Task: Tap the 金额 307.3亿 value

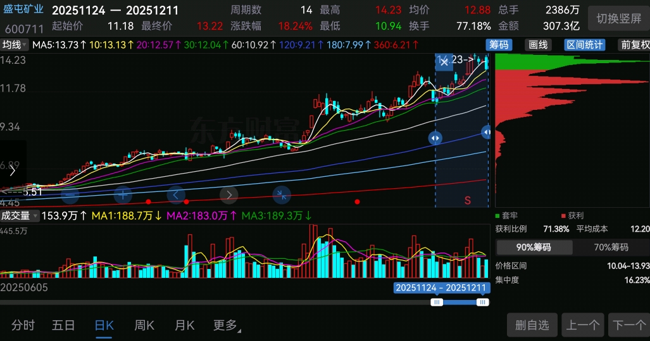Action: point(561,26)
